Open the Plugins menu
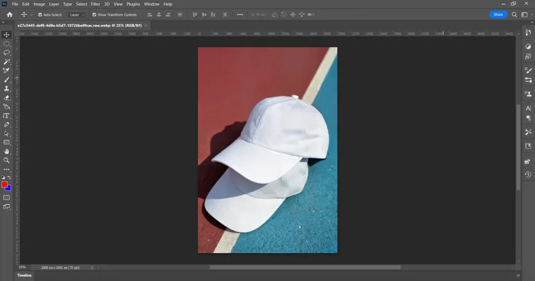 pos(133,4)
